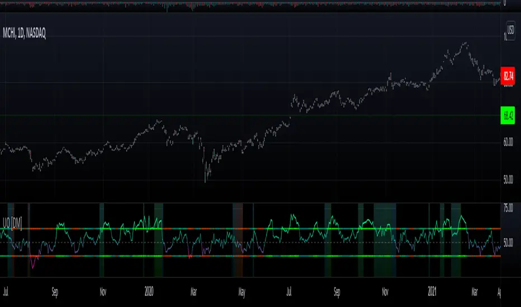Select the red 82.74 price label
The width and height of the screenshot is (521, 307).
coord(509,75)
